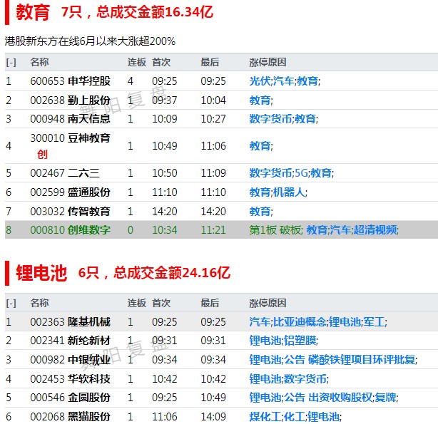
Task: Open the 机器人 tag link
Action: [x=289, y=192]
